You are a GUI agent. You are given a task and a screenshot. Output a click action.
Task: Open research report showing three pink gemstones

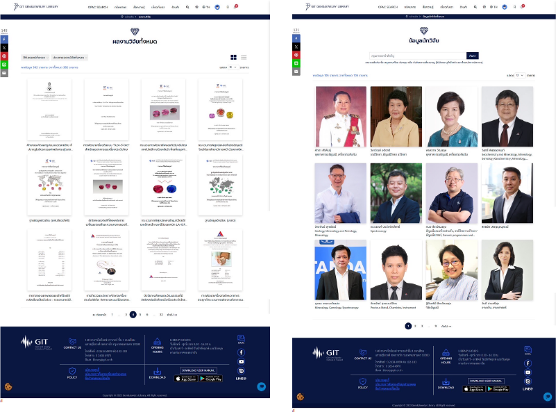[163, 110]
